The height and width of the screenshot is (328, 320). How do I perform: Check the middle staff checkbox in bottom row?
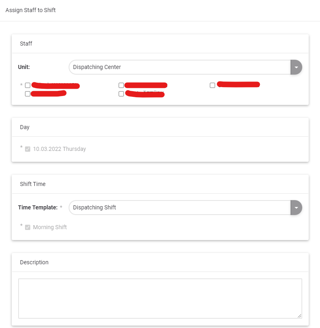coord(121,94)
